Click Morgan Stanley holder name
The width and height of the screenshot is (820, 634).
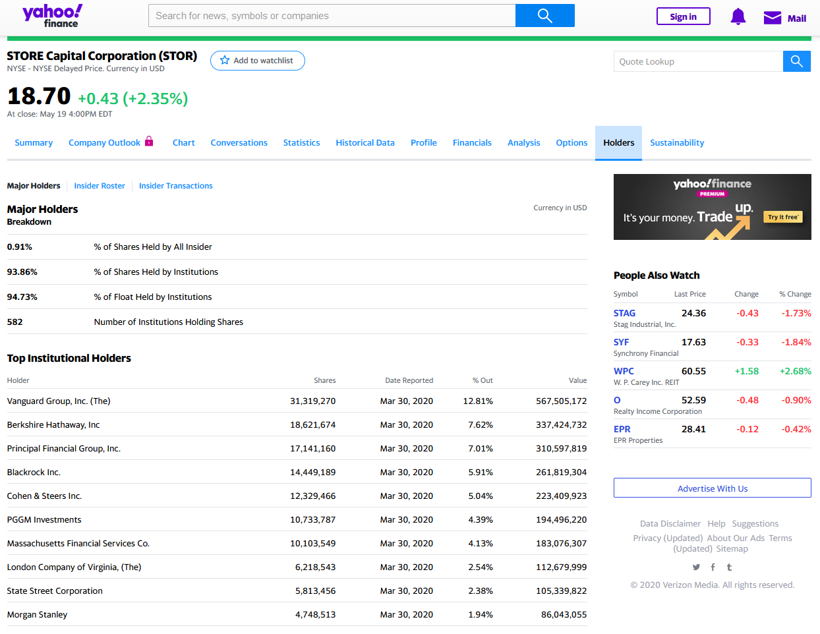pyautogui.click(x=37, y=615)
